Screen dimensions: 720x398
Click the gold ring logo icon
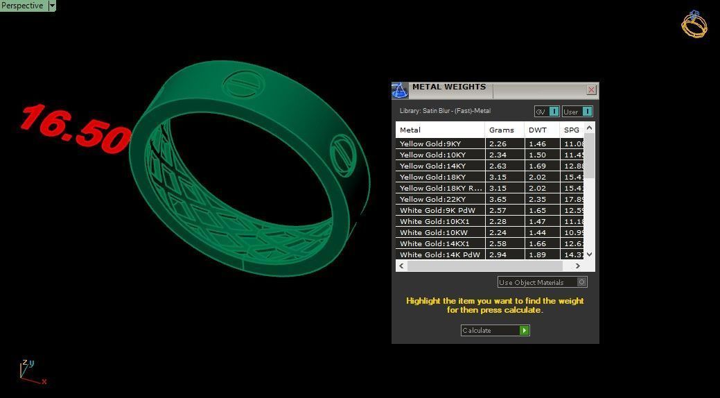[x=694, y=24]
